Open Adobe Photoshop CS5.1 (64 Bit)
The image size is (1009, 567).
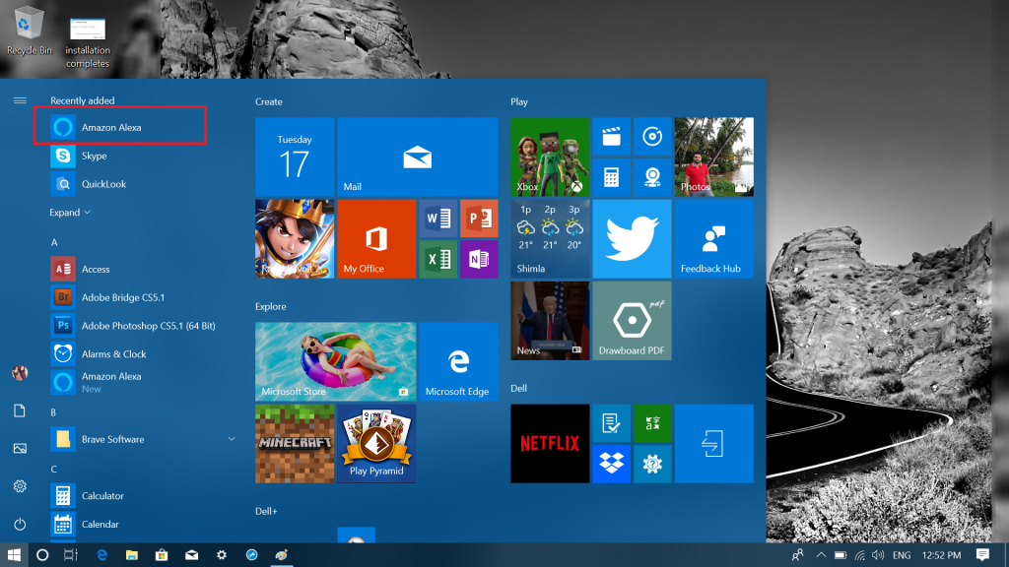coord(142,325)
